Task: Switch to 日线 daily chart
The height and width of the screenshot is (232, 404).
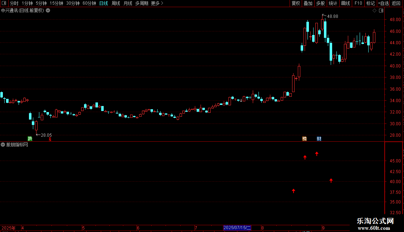Action: coord(104,3)
